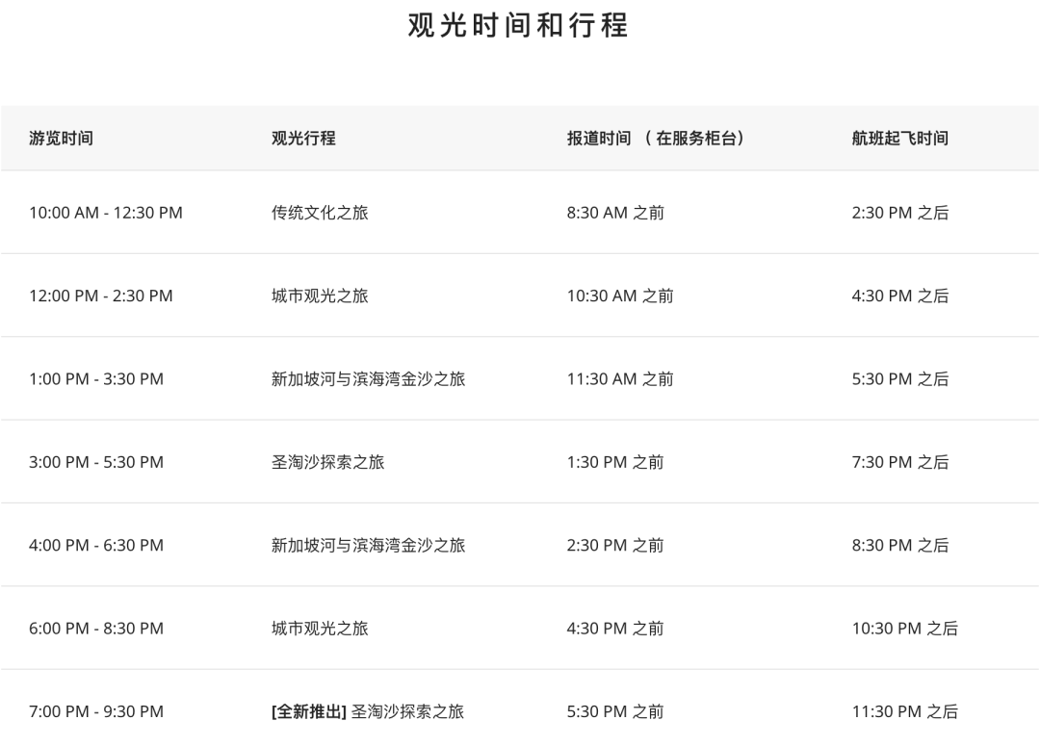Click the 10:30 AM 之前 report time
This screenshot has width=1040, height=746.
coord(620,296)
